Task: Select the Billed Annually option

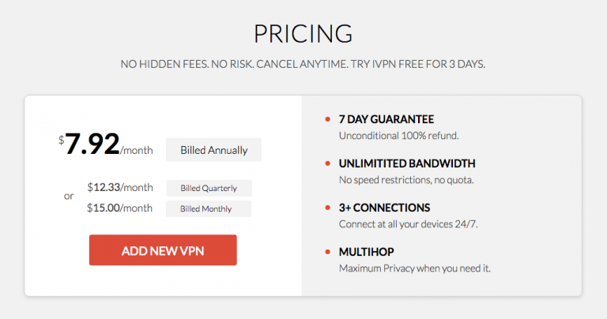Action: [213, 149]
